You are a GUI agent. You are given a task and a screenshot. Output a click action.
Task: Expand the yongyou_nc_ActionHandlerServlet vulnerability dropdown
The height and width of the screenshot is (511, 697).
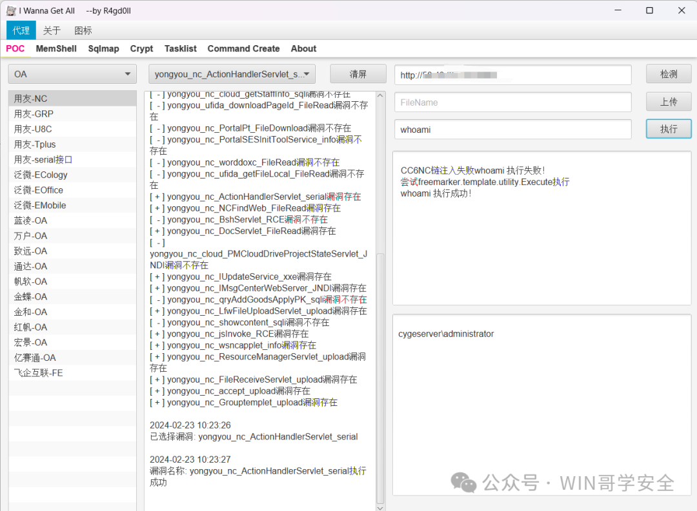(232, 74)
